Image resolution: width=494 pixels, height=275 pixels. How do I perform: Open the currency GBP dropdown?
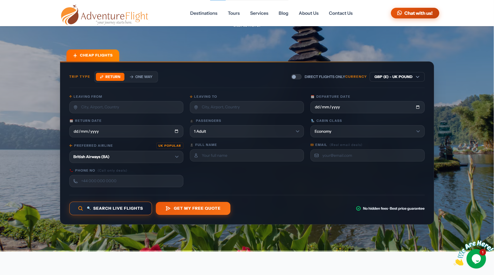(397, 77)
